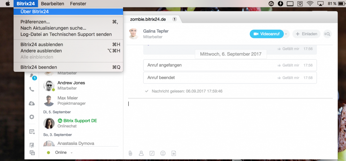This screenshot has height=161, width=346.
Task: Open the Bearbeiten menu
Action: click(52, 4)
